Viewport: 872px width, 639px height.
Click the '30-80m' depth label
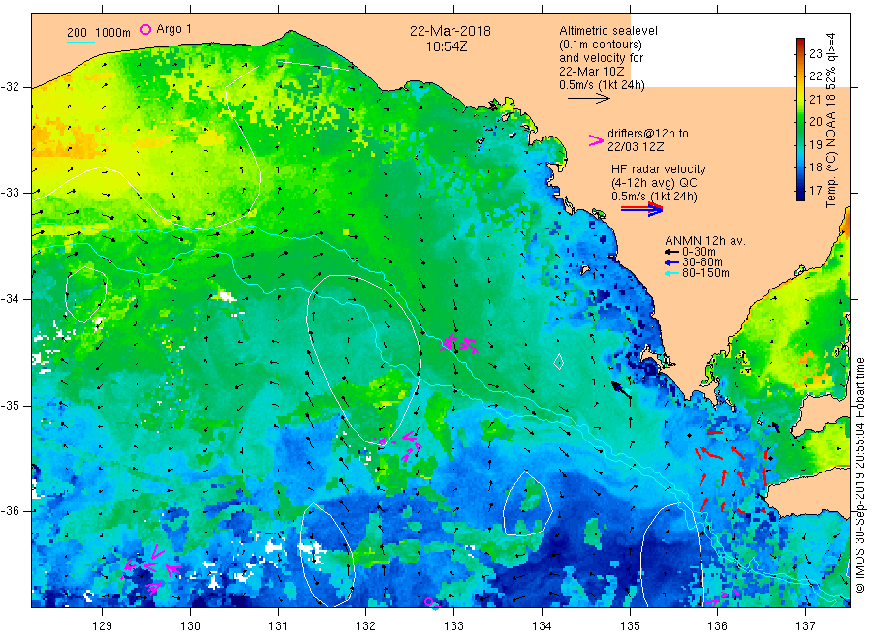coord(702,262)
